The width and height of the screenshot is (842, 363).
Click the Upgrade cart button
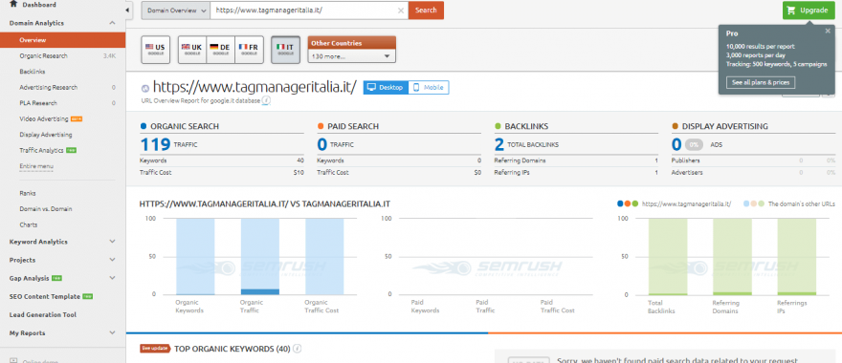click(x=809, y=11)
